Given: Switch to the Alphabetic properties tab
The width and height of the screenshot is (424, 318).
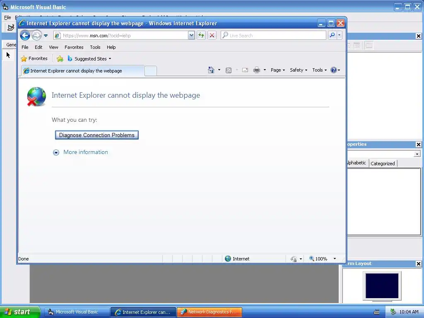Looking at the screenshot, I should [357, 163].
